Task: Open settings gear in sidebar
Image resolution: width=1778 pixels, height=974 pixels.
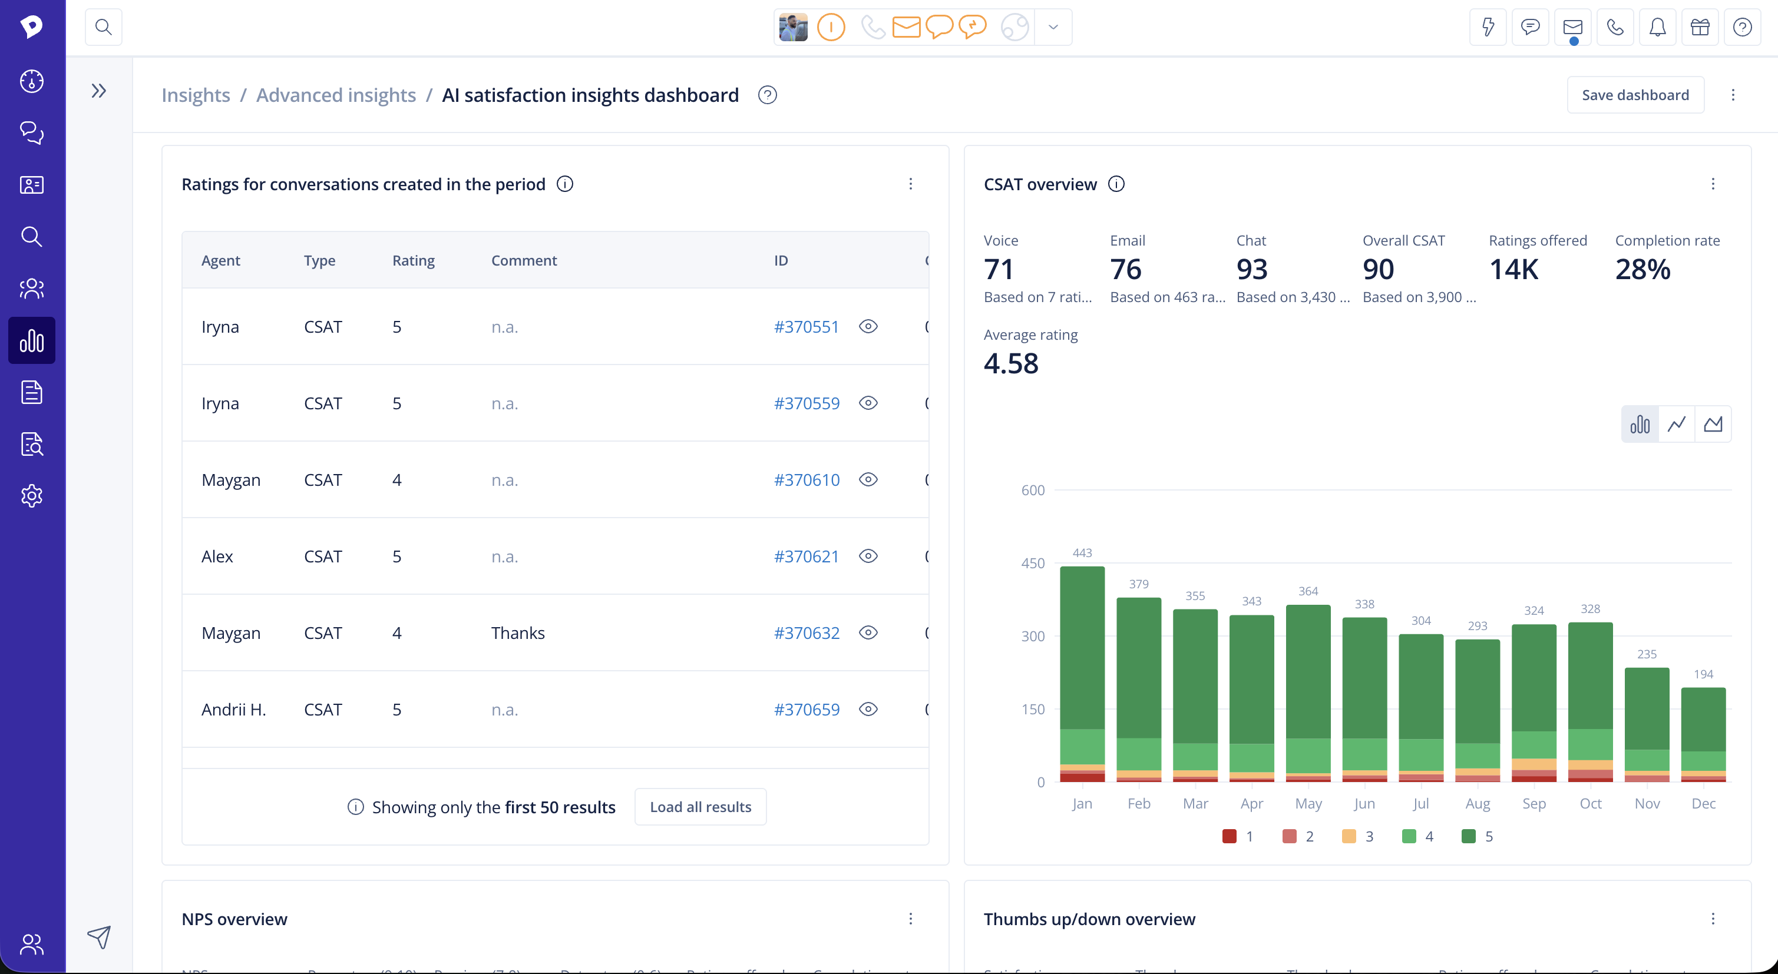Action: (32, 495)
